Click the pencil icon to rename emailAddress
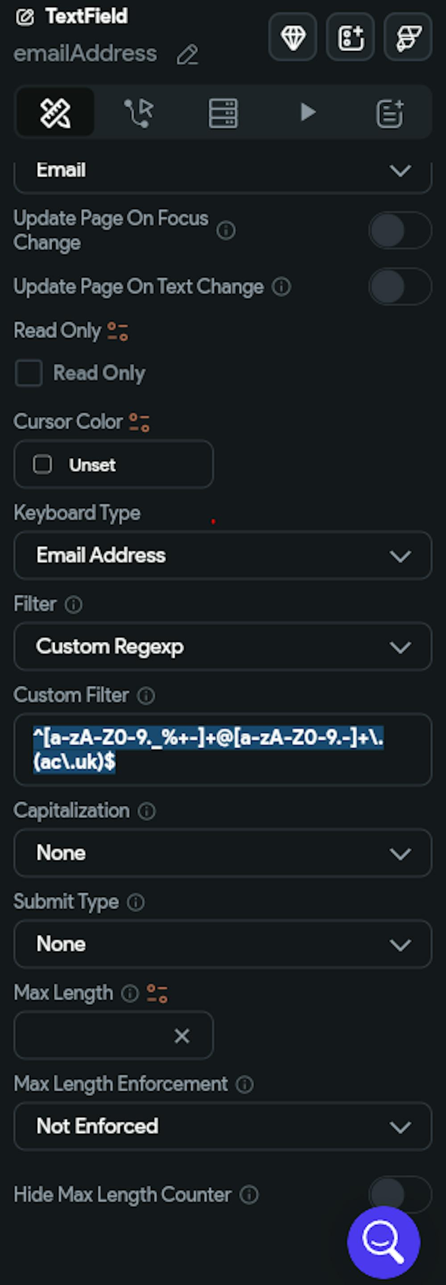Image resolution: width=446 pixels, height=1285 pixels. (x=187, y=55)
